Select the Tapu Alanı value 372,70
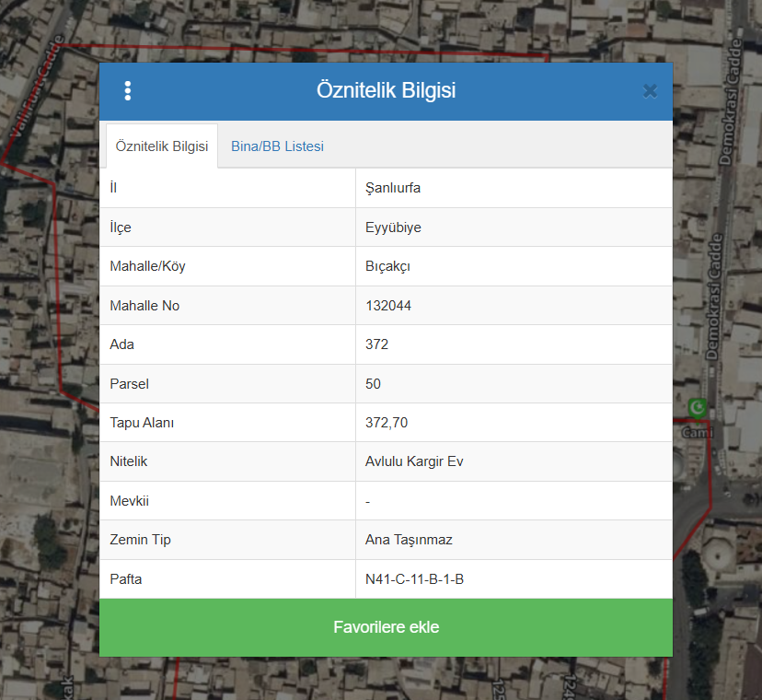The height and width of the screenshot is (700, 762). pyautogui.click(x=387, y=423)
